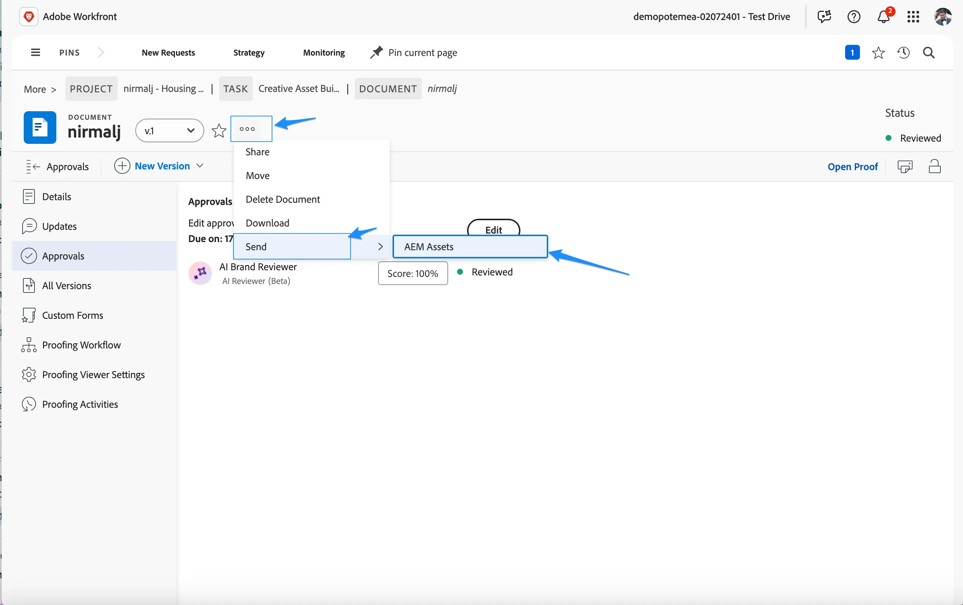Open Proofing Workflow in the sidebar

95,345
